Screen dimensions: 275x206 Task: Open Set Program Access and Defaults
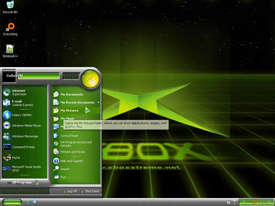click(76, 144)
